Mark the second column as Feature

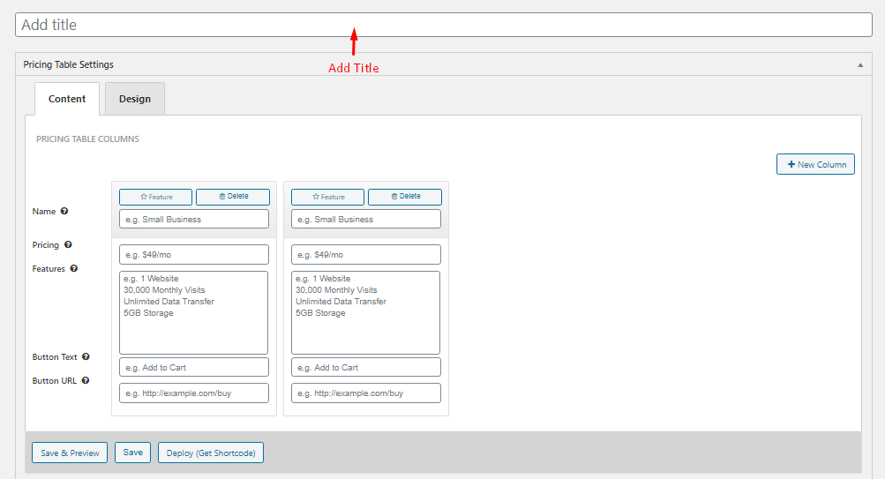[327, 197]
